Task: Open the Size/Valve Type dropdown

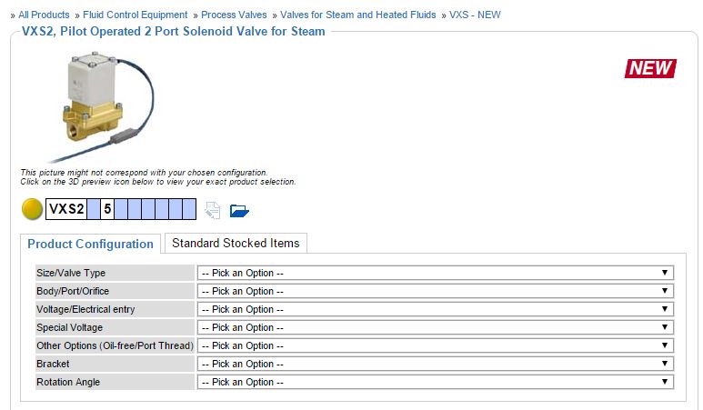Action: (x=436, y=273)
